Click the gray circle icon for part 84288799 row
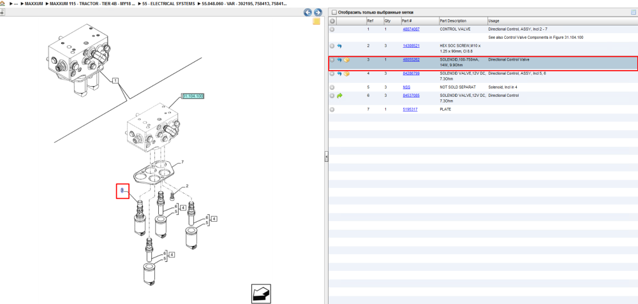638x304 pixels. (332, 73)
